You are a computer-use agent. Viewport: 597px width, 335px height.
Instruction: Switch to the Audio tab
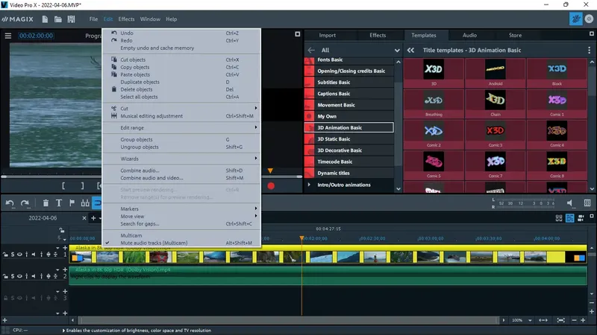[x=469, y=35]
